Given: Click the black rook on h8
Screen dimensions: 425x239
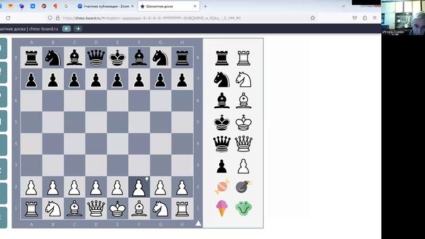Looking at the screenshot, I should [x=182, y=58].
